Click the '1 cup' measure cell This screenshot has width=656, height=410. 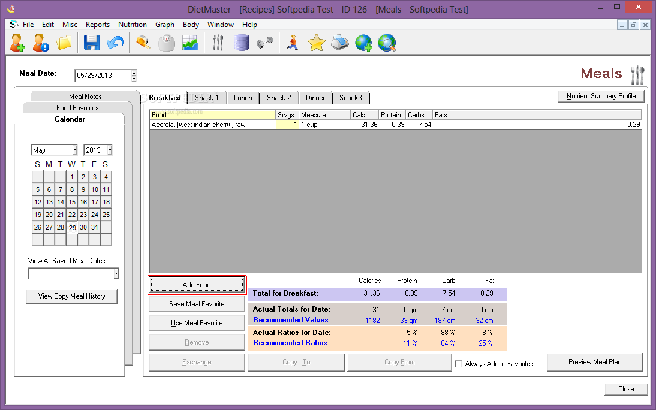[x=324, y=125]
